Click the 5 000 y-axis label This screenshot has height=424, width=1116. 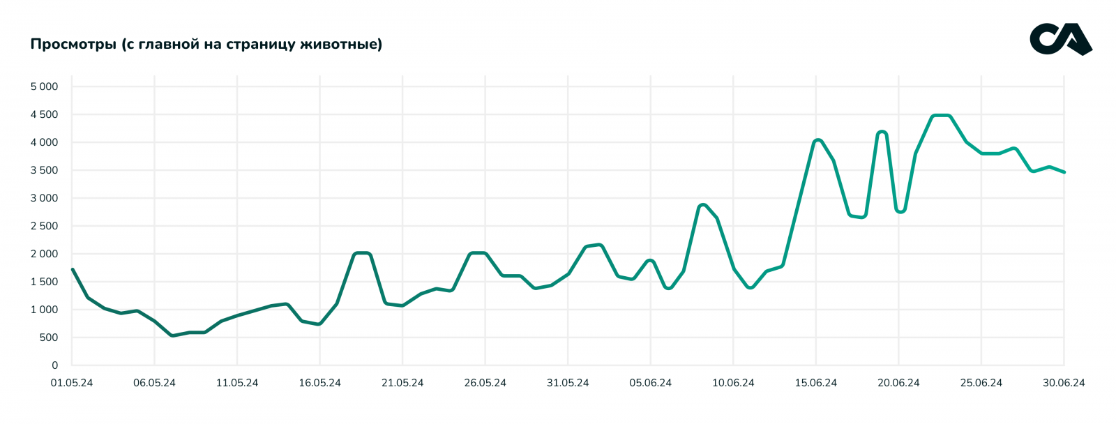(x=44, y=86)
